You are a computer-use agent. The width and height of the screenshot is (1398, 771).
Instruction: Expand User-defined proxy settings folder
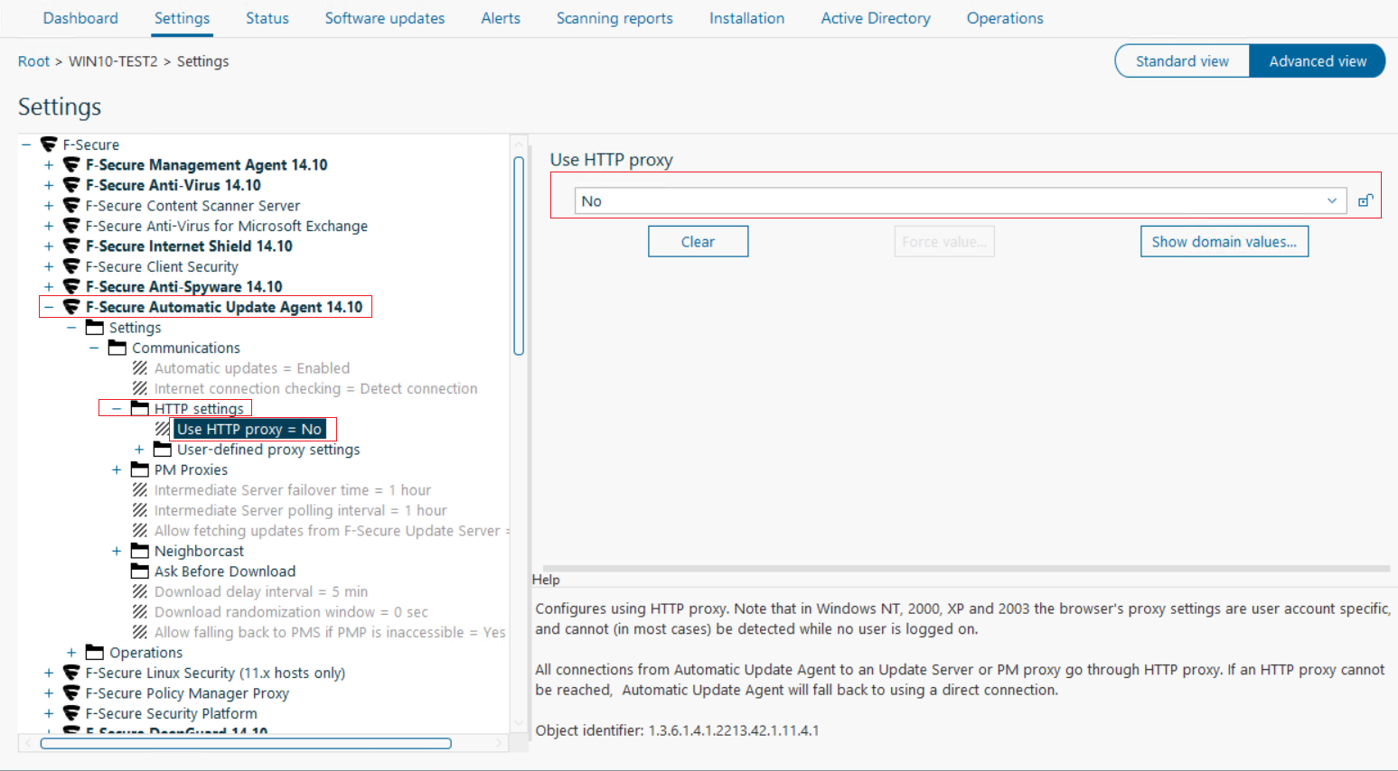point(139,449)
